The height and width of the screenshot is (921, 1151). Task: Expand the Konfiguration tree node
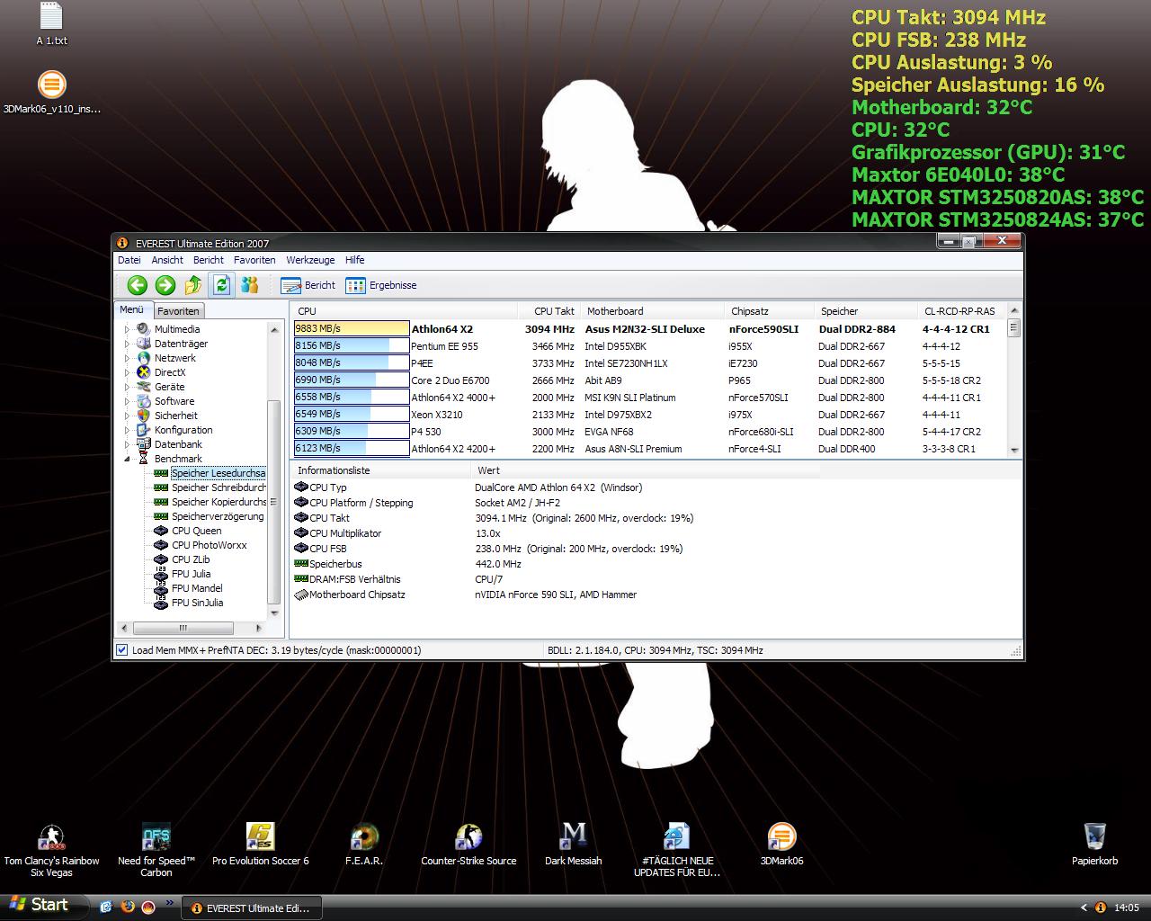pos(127,430)
